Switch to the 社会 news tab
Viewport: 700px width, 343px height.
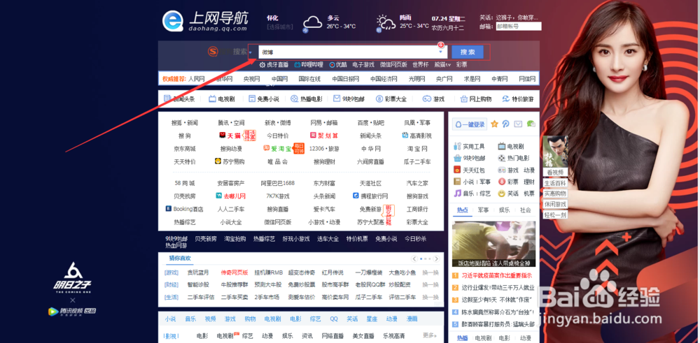click(x=526, y=210)
